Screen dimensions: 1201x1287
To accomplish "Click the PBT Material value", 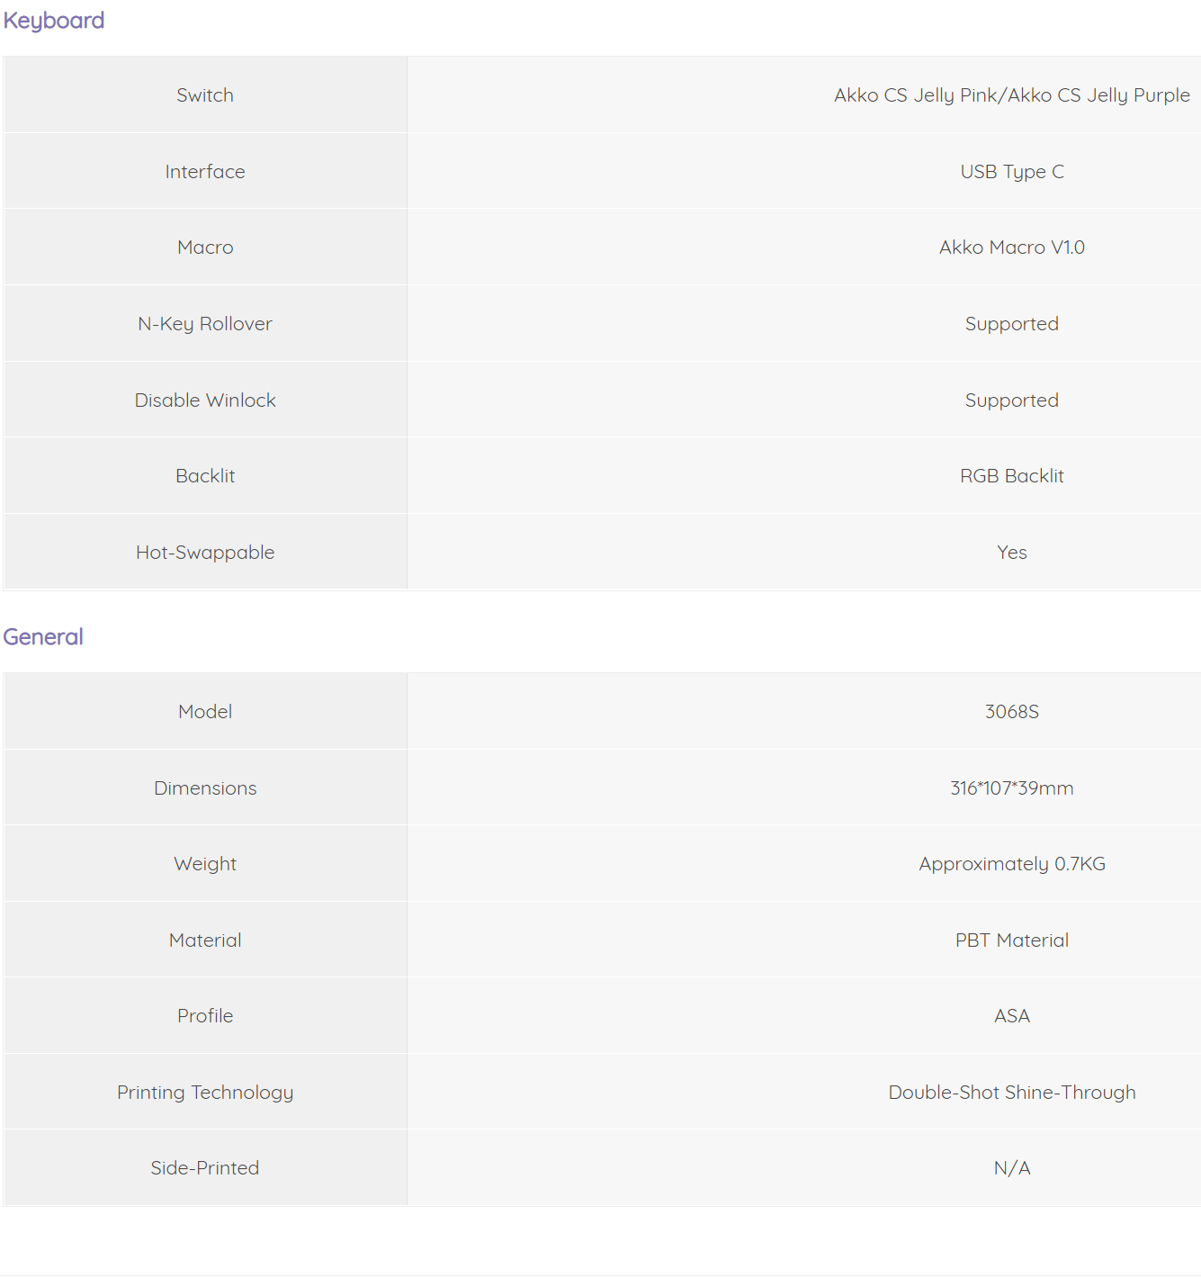I will pos(1012,940).
